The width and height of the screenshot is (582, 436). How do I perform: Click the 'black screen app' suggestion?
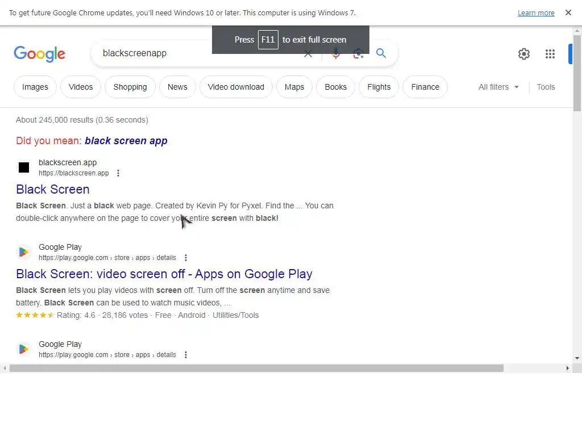point(126,141)
